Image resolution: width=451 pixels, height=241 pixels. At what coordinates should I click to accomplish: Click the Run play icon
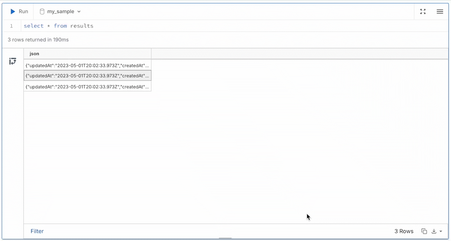pyautogui.click(x=13, y=12)
